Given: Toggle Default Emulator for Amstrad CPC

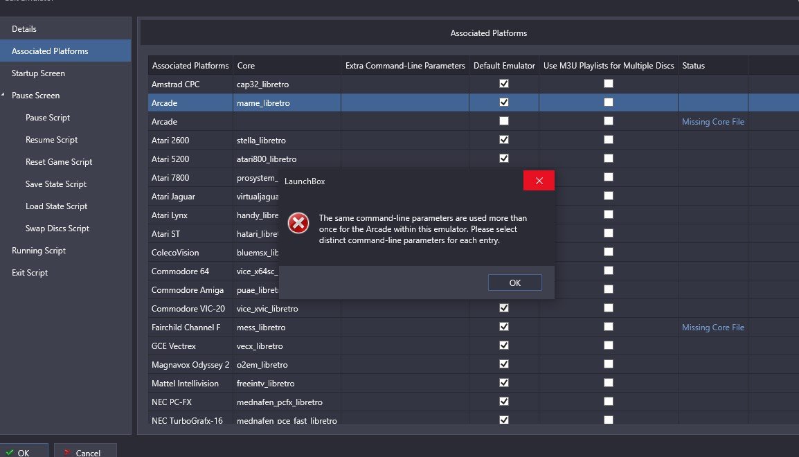Looking at the screenshot, I should tap(504, 84).
